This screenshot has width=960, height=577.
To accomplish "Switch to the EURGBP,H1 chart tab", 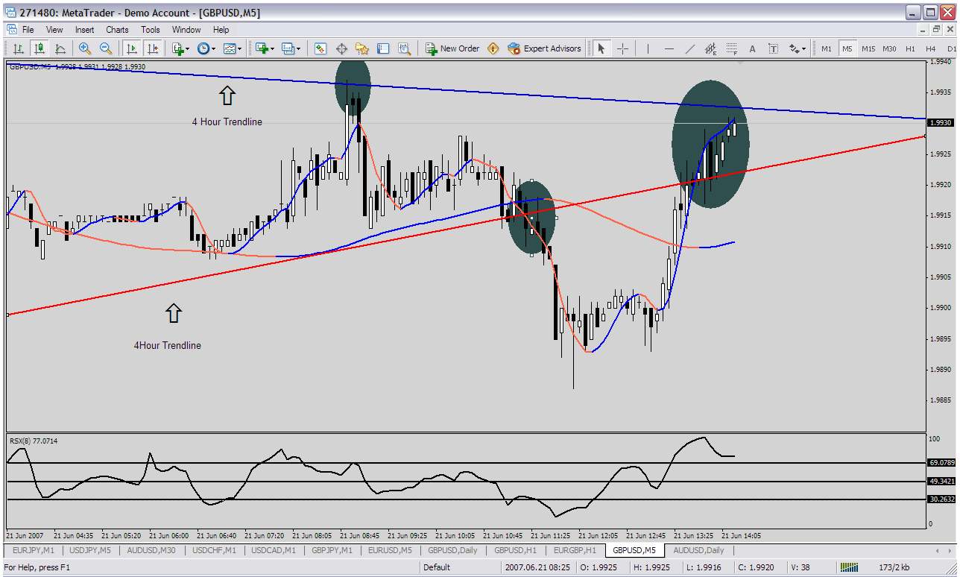I will pyautogui.click(x=575, y=550).
